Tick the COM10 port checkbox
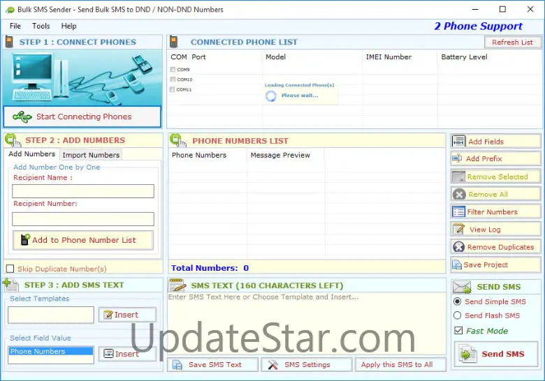The width and height of the screenshot is (545, 381). click(x=173, y=80)
